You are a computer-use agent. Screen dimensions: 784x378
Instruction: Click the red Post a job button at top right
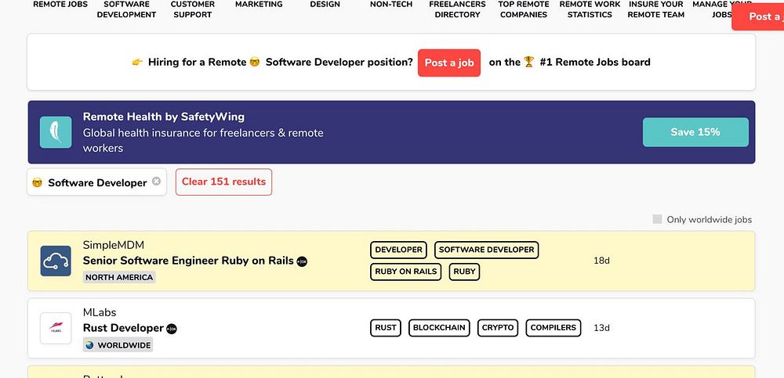(758, 16)
